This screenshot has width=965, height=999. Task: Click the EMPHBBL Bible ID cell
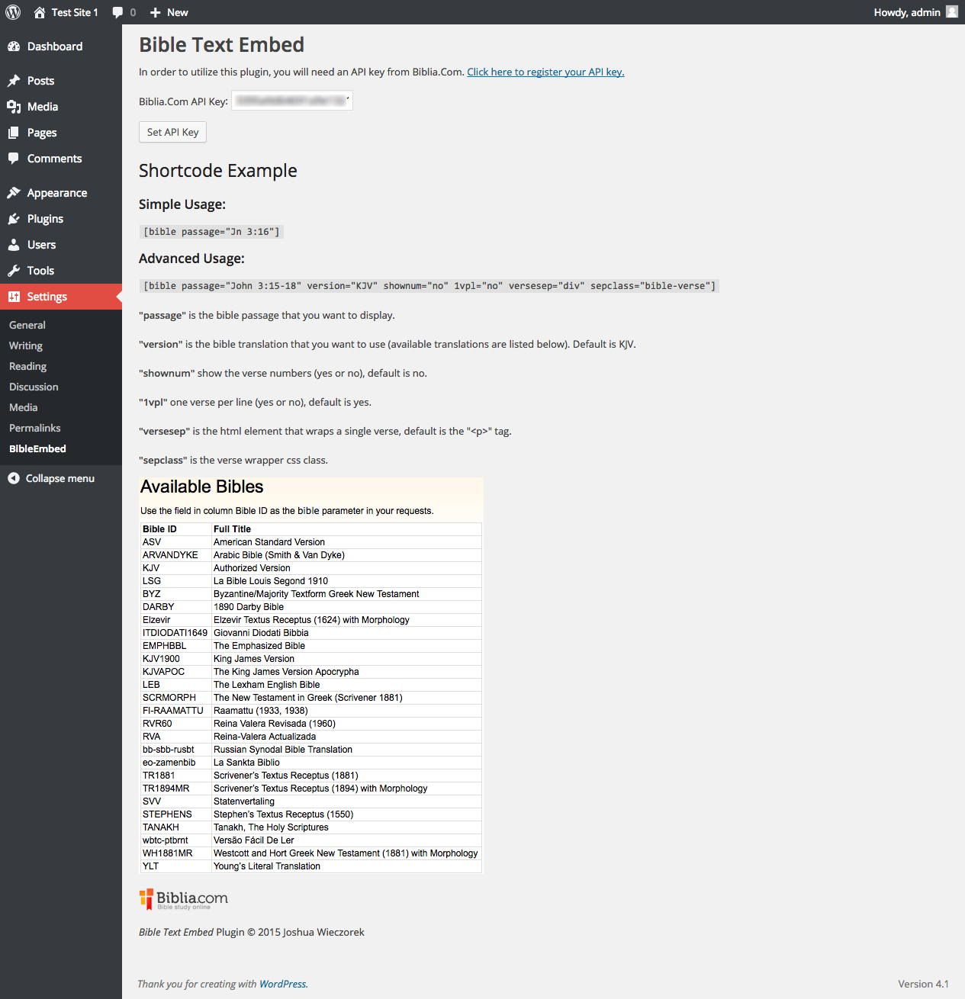(175, 646)
